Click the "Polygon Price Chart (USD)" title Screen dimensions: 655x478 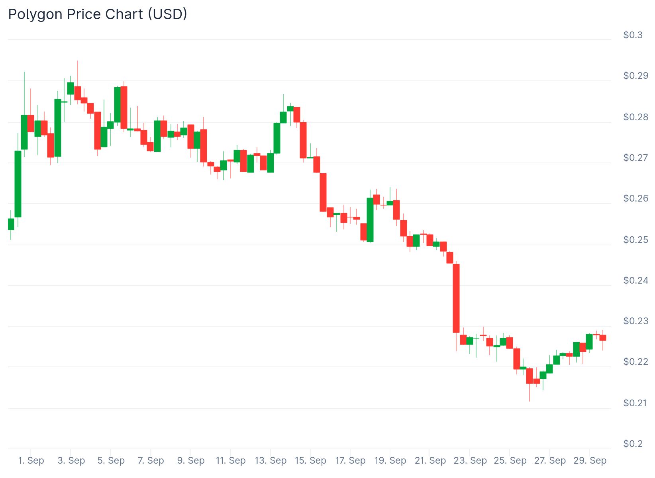point(98,14)
